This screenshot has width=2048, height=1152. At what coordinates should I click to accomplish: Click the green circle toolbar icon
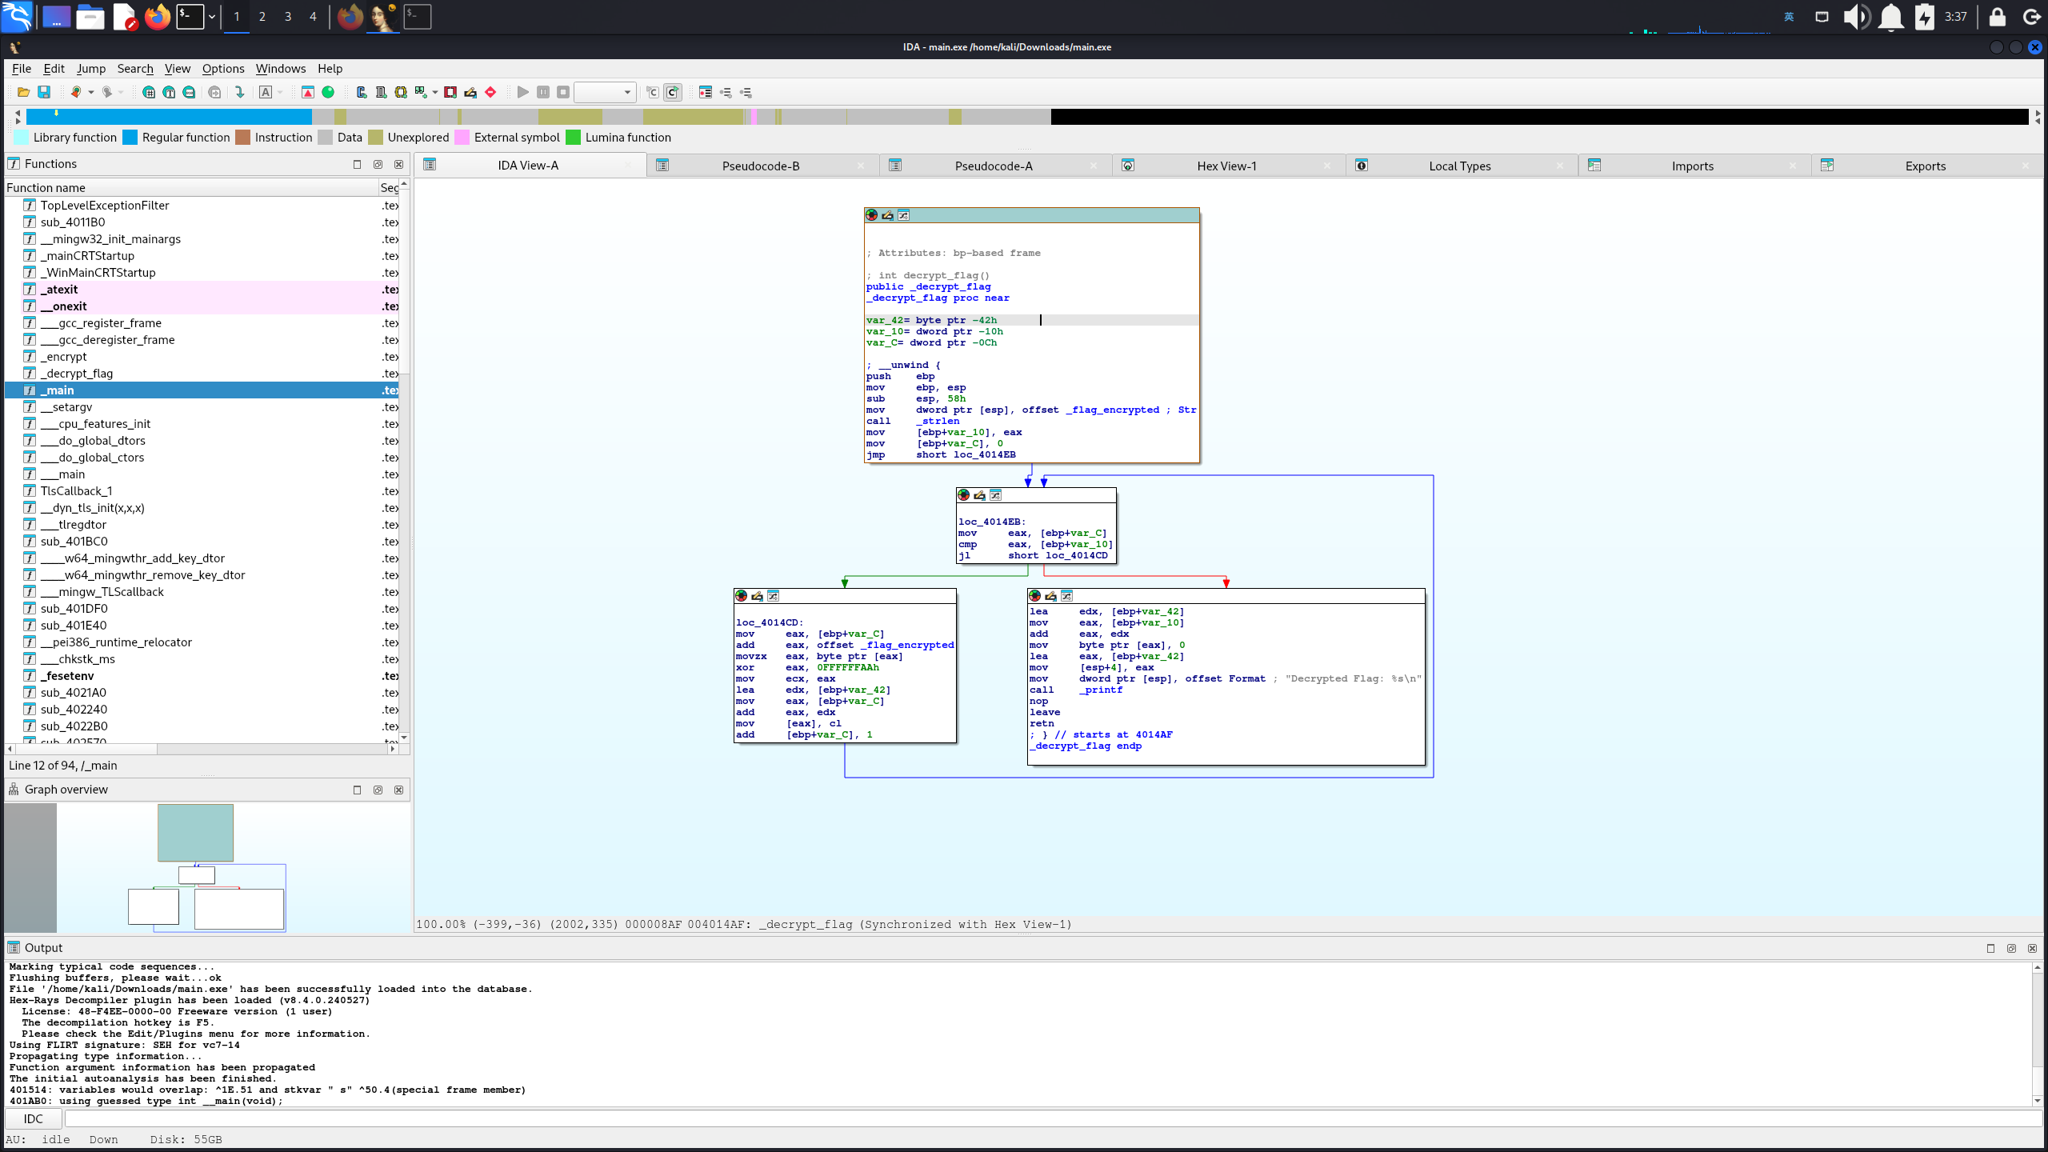pos(328,92)
